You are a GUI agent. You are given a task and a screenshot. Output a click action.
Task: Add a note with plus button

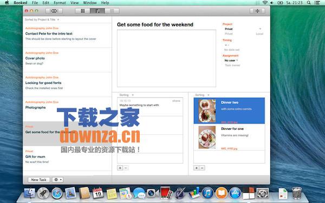click(x=120, y=168)
